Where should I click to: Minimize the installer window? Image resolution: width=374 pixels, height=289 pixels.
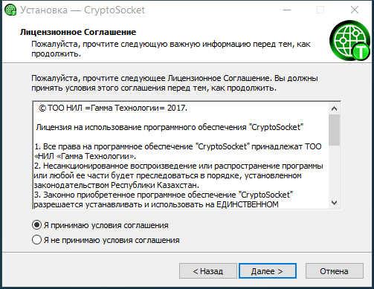287,10
